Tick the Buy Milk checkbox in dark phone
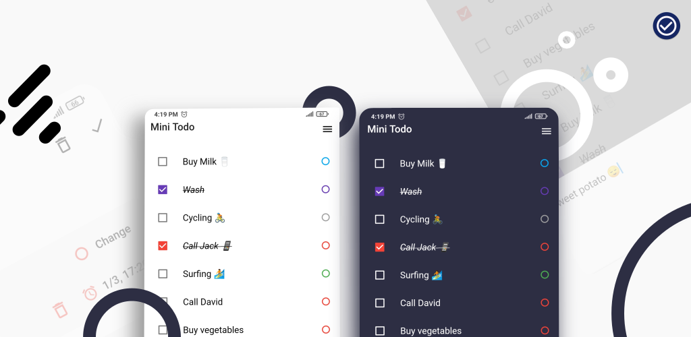The width and height of the screenshot is (691, 337). pos(379,164)
